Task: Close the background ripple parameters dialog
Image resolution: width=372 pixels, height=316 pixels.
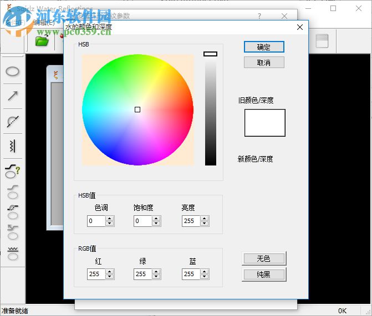Action: pyautogui.click(x=284, y=16)
